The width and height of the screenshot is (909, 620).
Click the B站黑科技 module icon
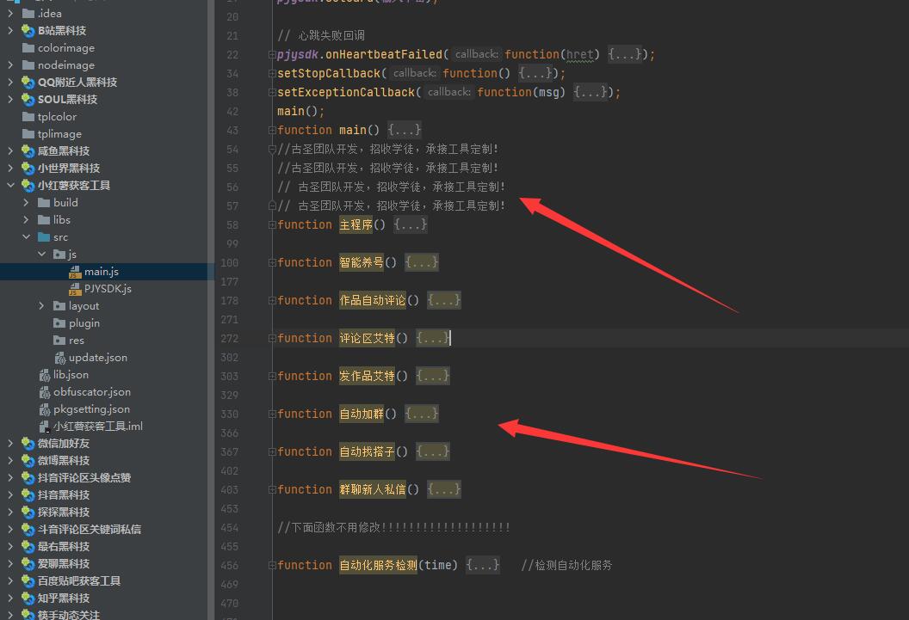pos(28,31)
